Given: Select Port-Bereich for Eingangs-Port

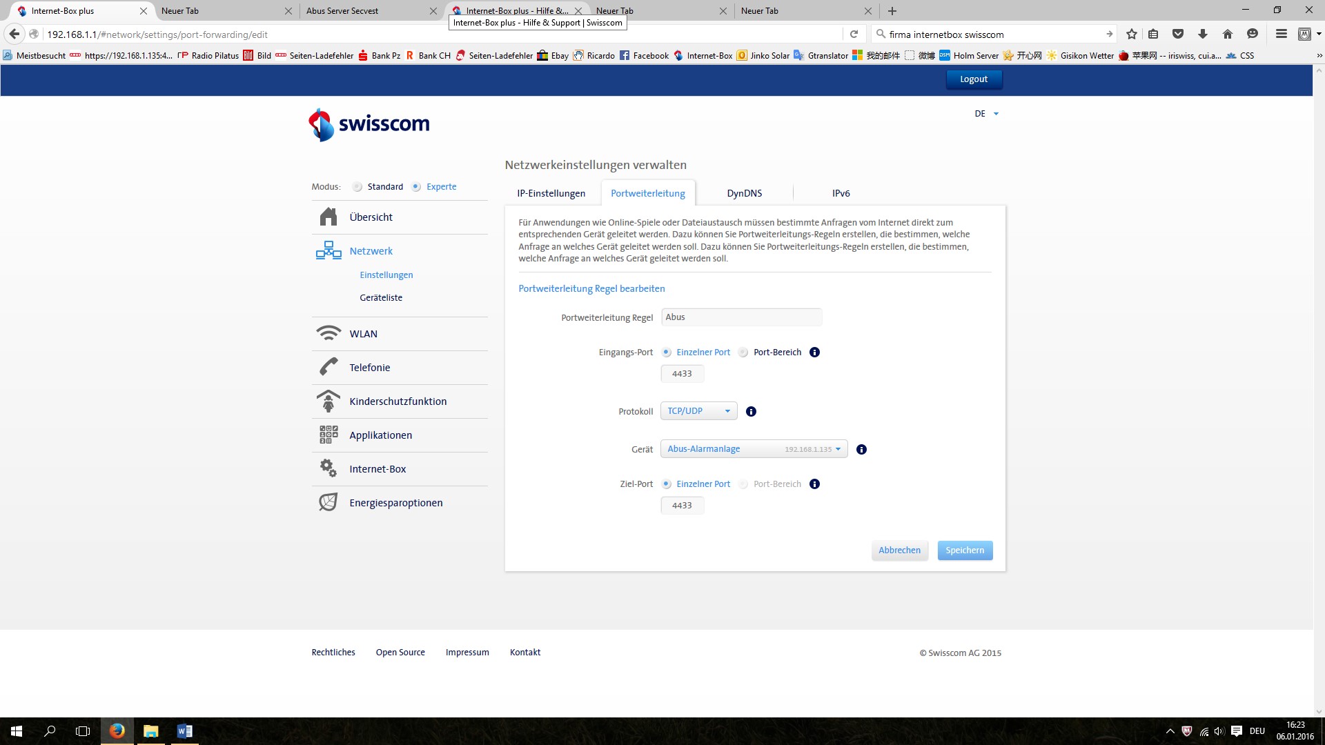Looking at the screenshot, I should 743,352.
